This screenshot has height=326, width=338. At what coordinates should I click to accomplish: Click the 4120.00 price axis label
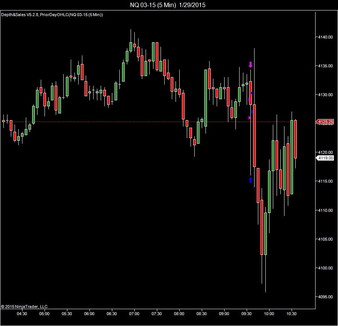(325, 152)
